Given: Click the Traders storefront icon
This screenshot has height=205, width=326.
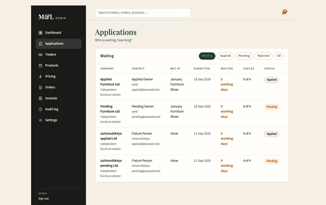Looking at the screenshot, I should (40, 55).
